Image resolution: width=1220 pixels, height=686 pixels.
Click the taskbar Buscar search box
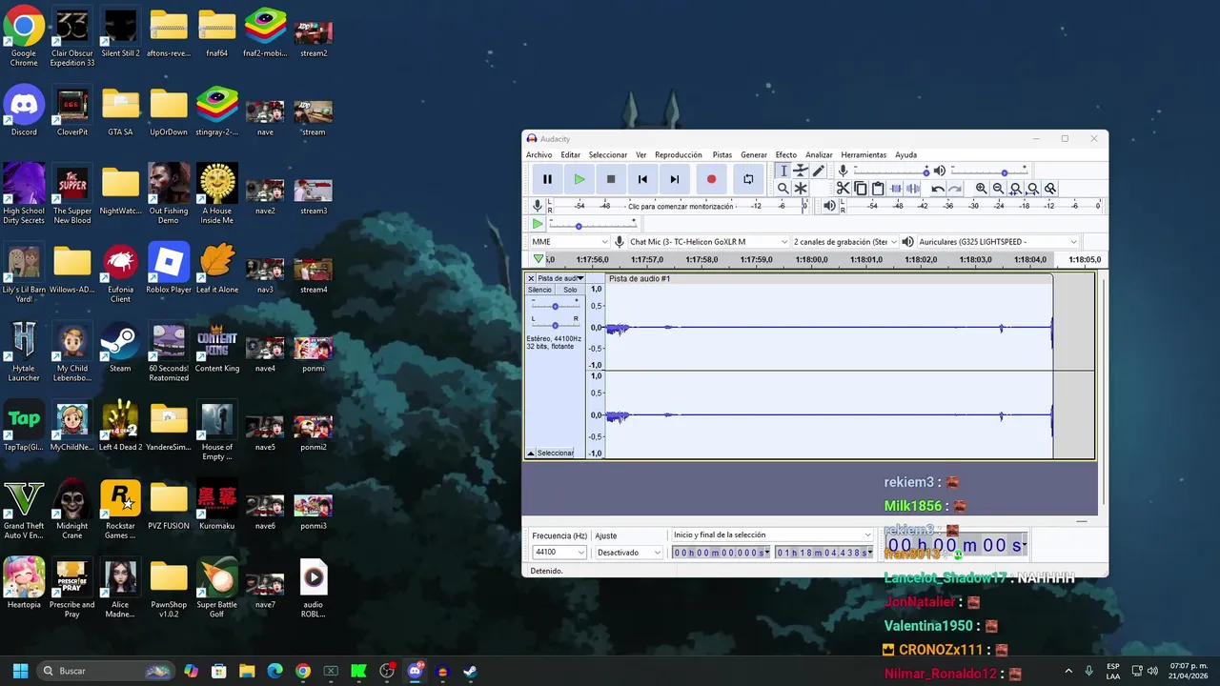[105, 671]
